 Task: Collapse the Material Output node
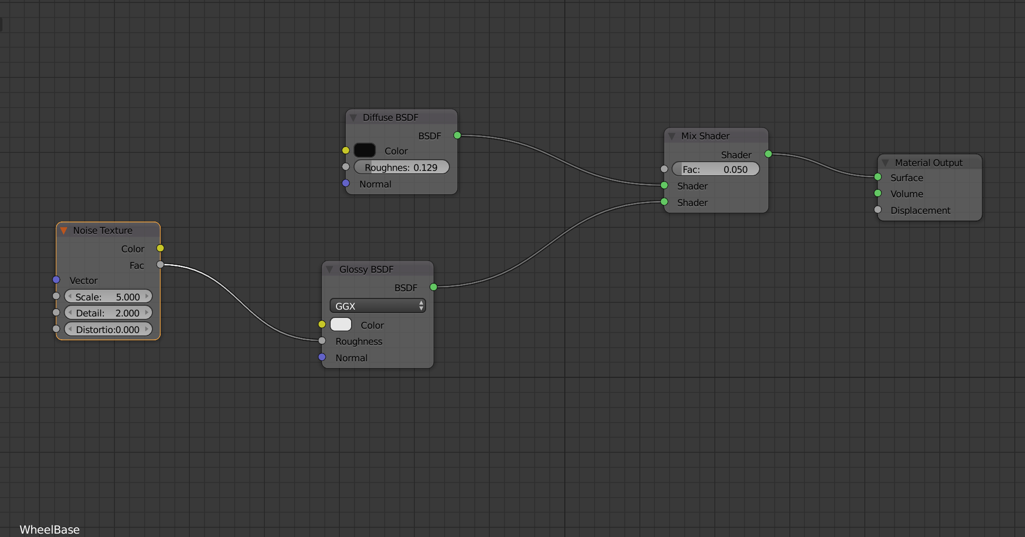coord(886,163)
